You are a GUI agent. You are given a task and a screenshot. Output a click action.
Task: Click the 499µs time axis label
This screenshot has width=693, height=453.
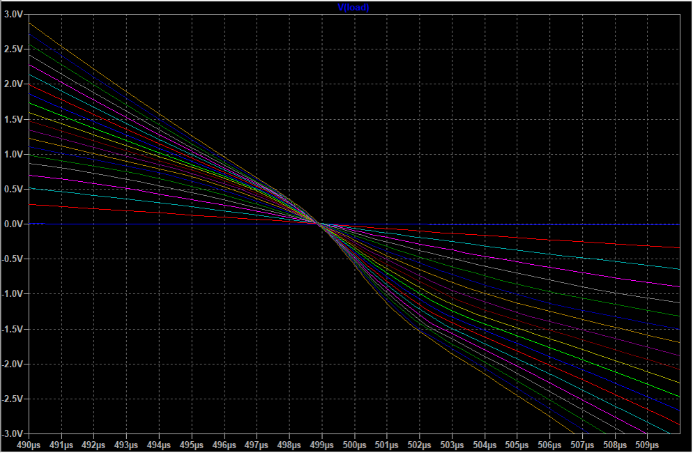[x=322, y=445]
